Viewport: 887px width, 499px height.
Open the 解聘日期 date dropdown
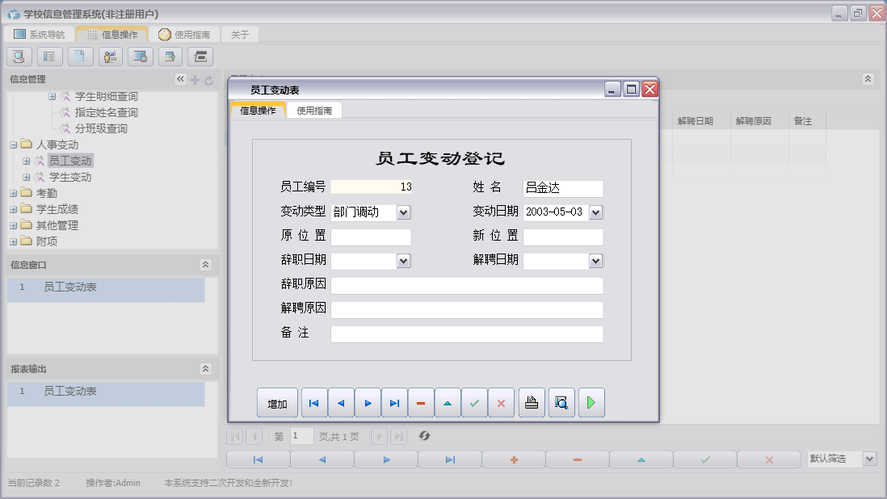[x=596, y=261]
